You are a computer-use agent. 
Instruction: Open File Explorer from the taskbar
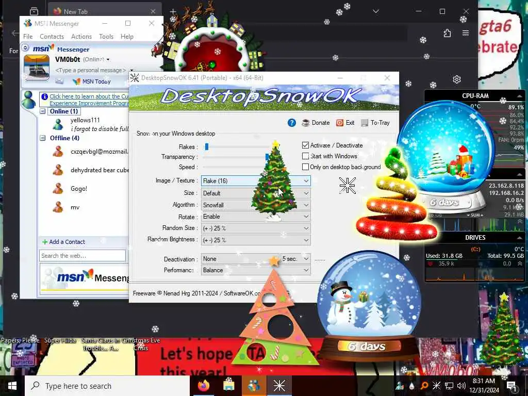coord(228,386)
